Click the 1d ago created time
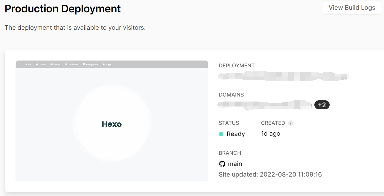The height and width of the screenshot is (196, 384). [x=271, y=134]
